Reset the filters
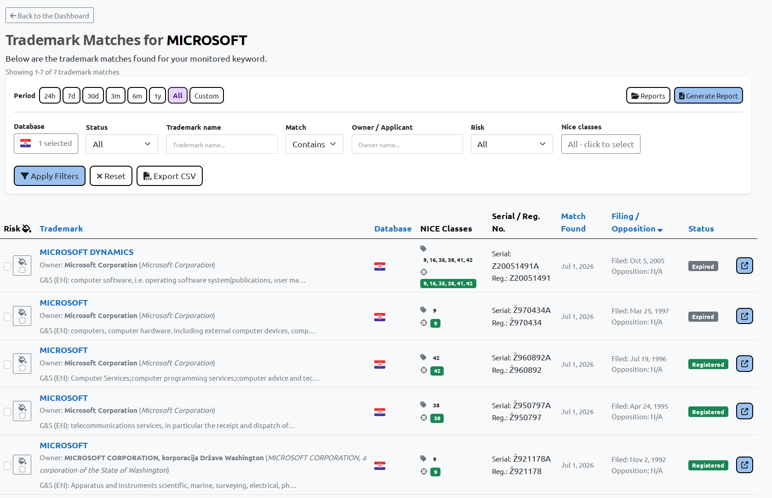Image resolution: width=772 pixels, height=498 pixels. click(111, 176)
